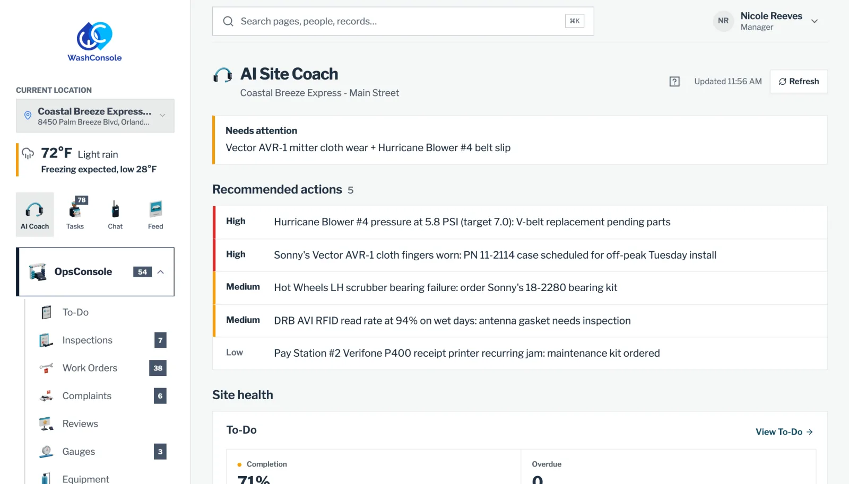The image size is (849, 484).
Task: Open Gauges in the sidebar
Action: (79, 452)
